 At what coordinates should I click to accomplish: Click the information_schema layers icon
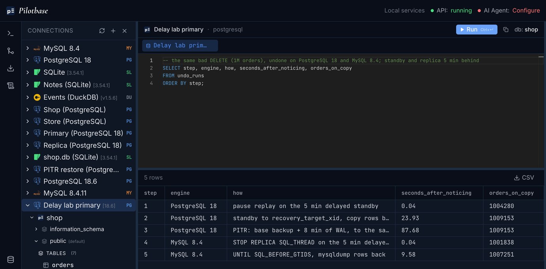[44, 229]
